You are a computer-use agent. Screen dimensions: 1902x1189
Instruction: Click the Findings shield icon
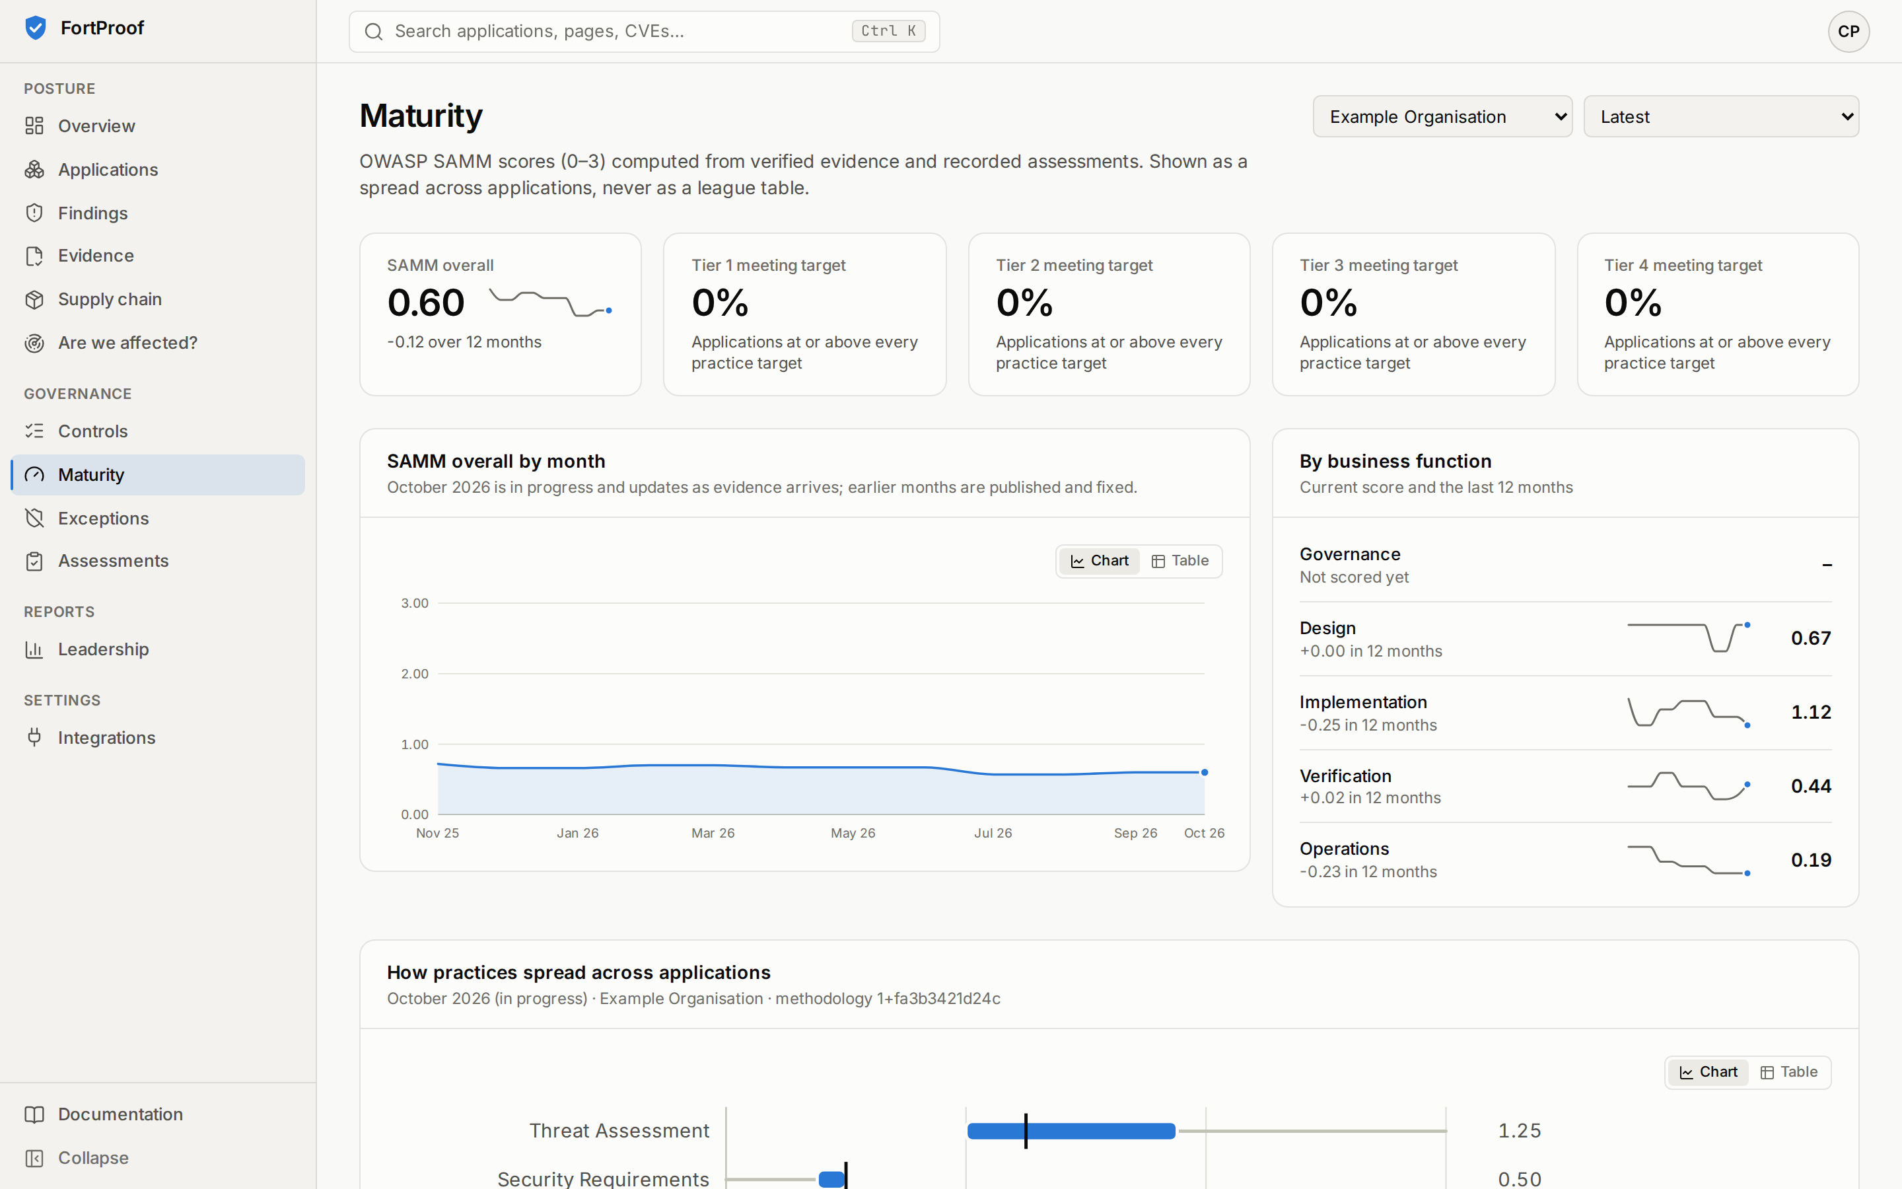(x=34, y=213)
